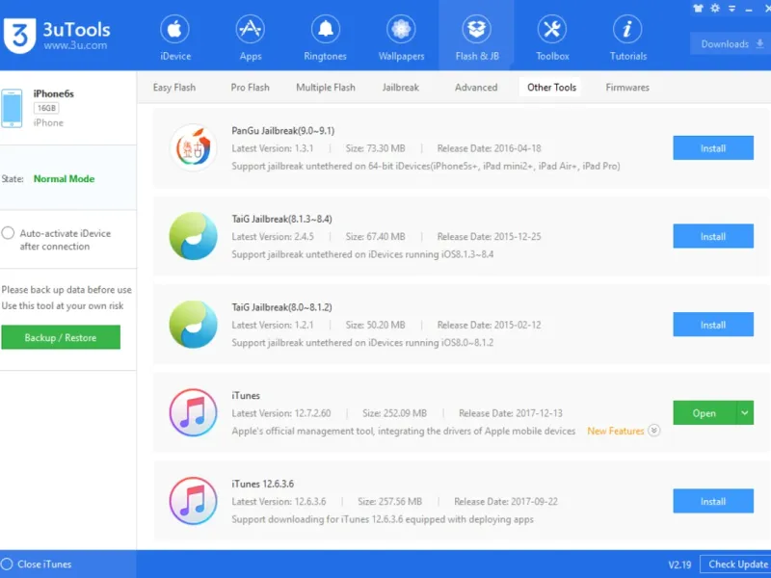
Task: Click Release Date: 2017-12-13 text
Action: (x=511, y=413)
